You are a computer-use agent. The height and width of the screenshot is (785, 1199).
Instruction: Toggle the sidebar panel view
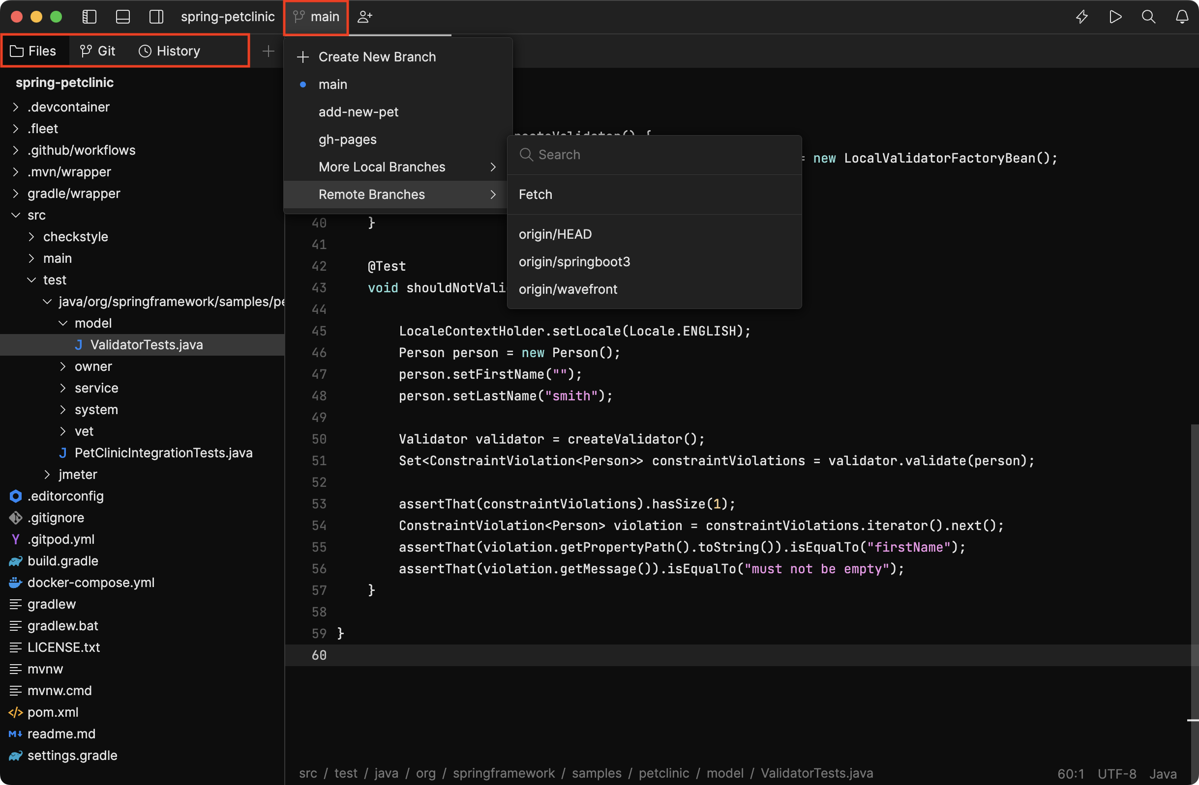point(90,16)
